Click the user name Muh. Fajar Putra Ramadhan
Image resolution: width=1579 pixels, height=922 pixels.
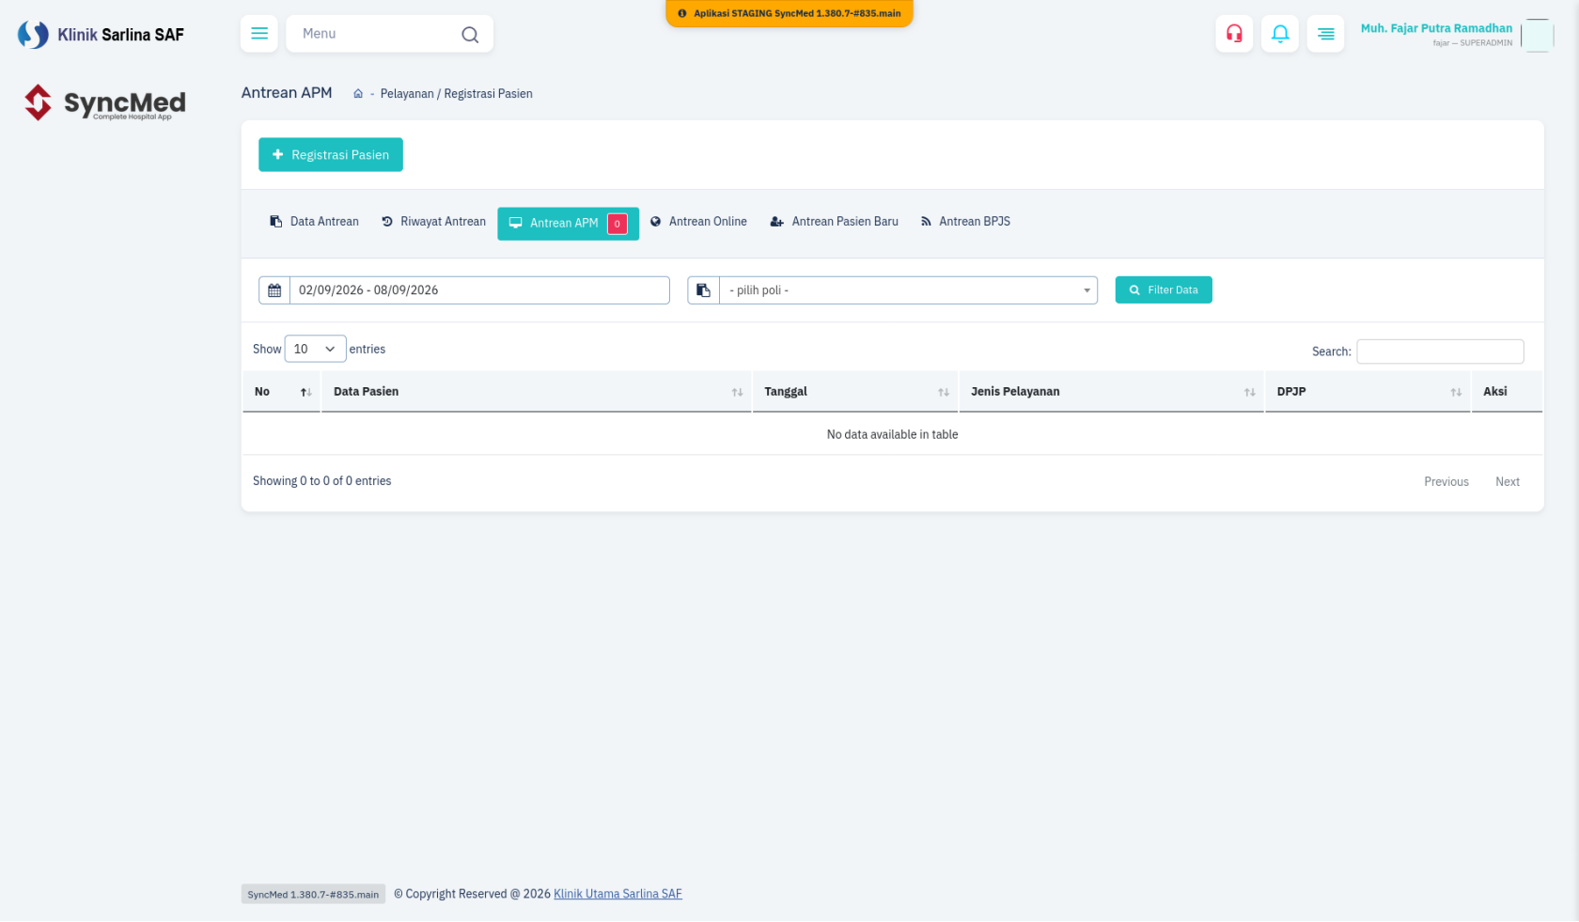coord(1436,28)
